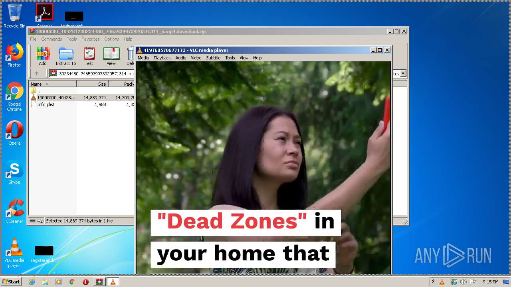Minimize the WinRAR window
The height and width of the screenshot is (287, 511).
(390, 31)
